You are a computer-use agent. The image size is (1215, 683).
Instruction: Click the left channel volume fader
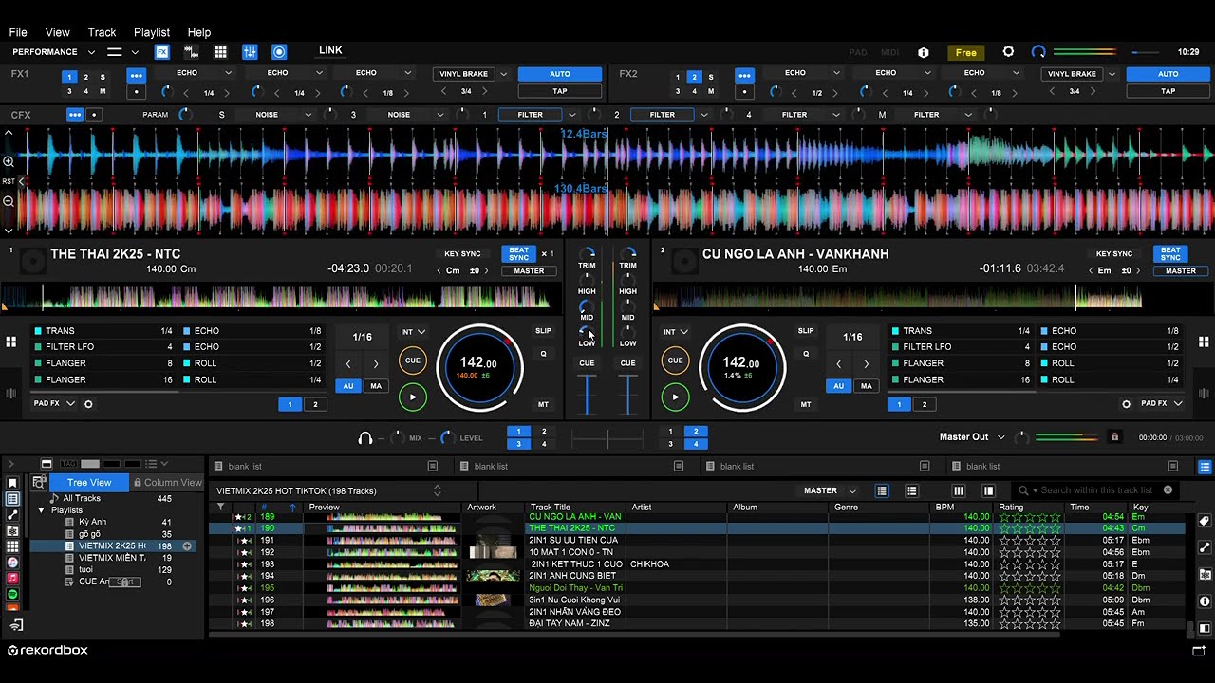pyautogui.click(x=587, y=394)
